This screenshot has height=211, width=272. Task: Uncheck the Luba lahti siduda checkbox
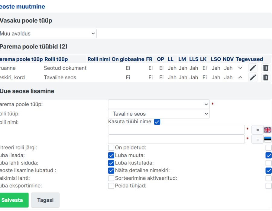click(111, 163)
